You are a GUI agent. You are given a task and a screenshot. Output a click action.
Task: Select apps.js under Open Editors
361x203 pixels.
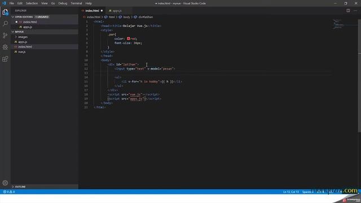click(28, 27)
